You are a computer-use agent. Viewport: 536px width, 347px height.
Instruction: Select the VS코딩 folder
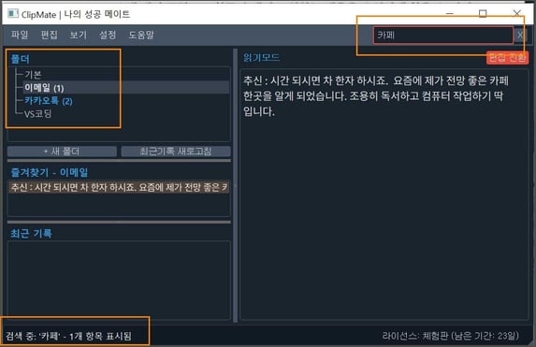tap(37, 113)
